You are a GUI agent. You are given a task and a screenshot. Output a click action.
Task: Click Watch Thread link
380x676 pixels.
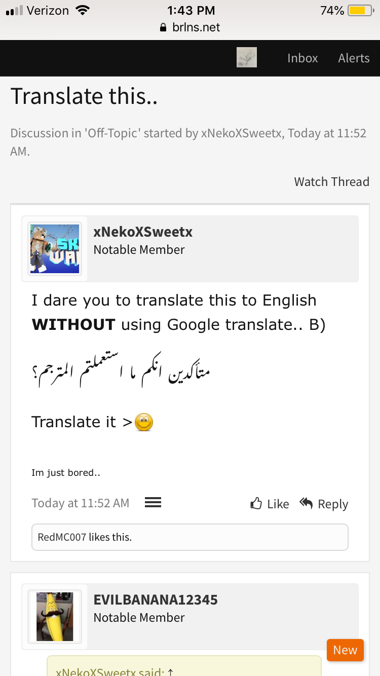click(x=332, y=181)
